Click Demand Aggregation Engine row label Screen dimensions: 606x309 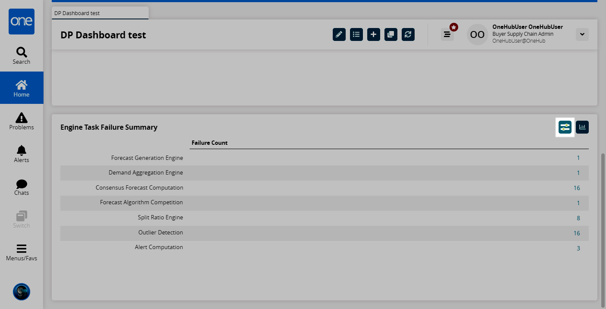pos(146,172)
